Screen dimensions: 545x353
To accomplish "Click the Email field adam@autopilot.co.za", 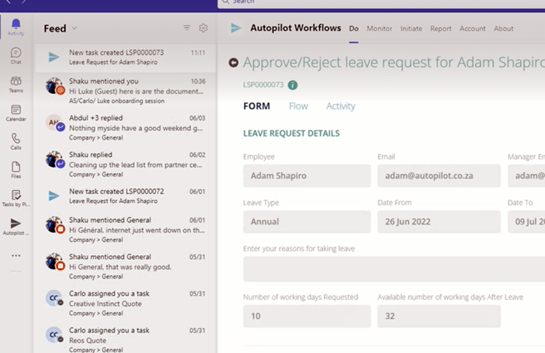I will coord(439,176).
